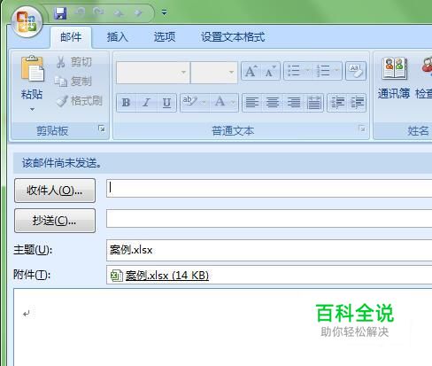
Task: Toggle Underline formatting
Action: [x=166, y=103]
